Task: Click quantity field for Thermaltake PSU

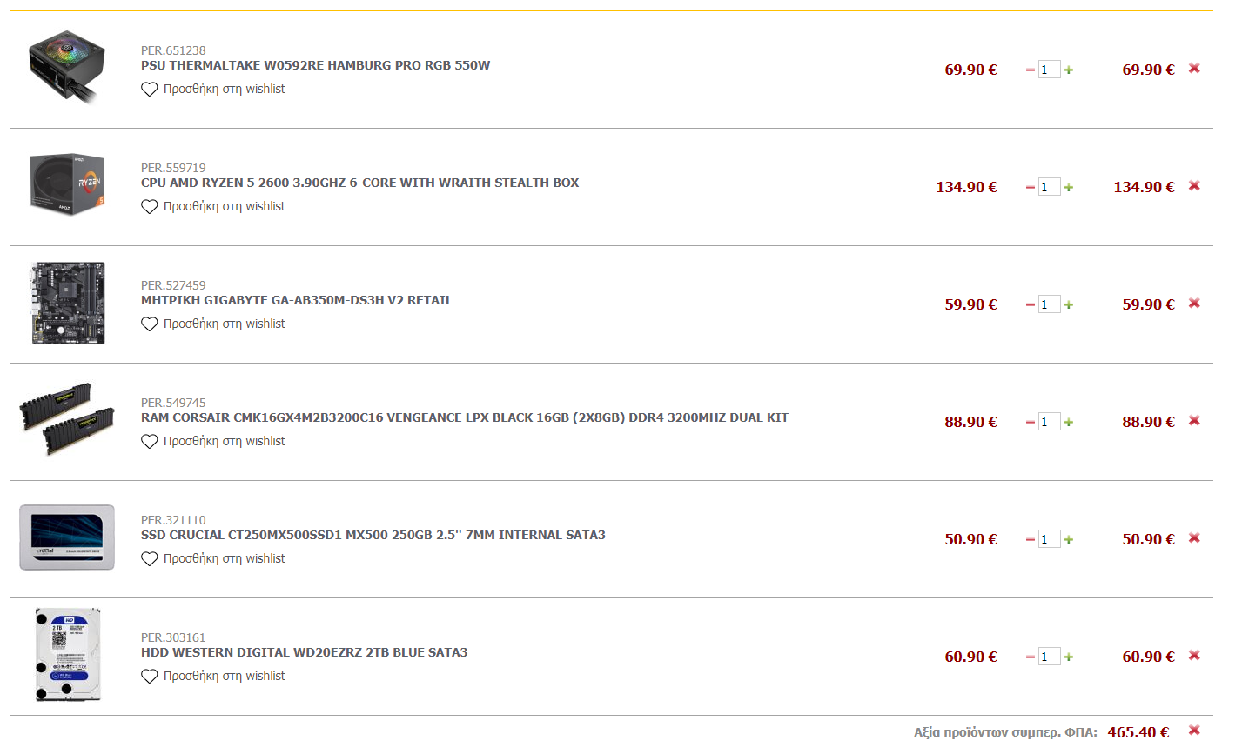Action: 1049,70
